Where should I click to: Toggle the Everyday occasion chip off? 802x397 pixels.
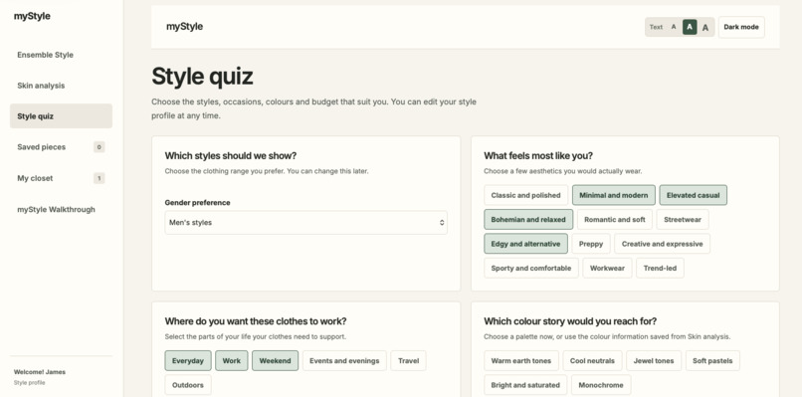tap(188, 360)
